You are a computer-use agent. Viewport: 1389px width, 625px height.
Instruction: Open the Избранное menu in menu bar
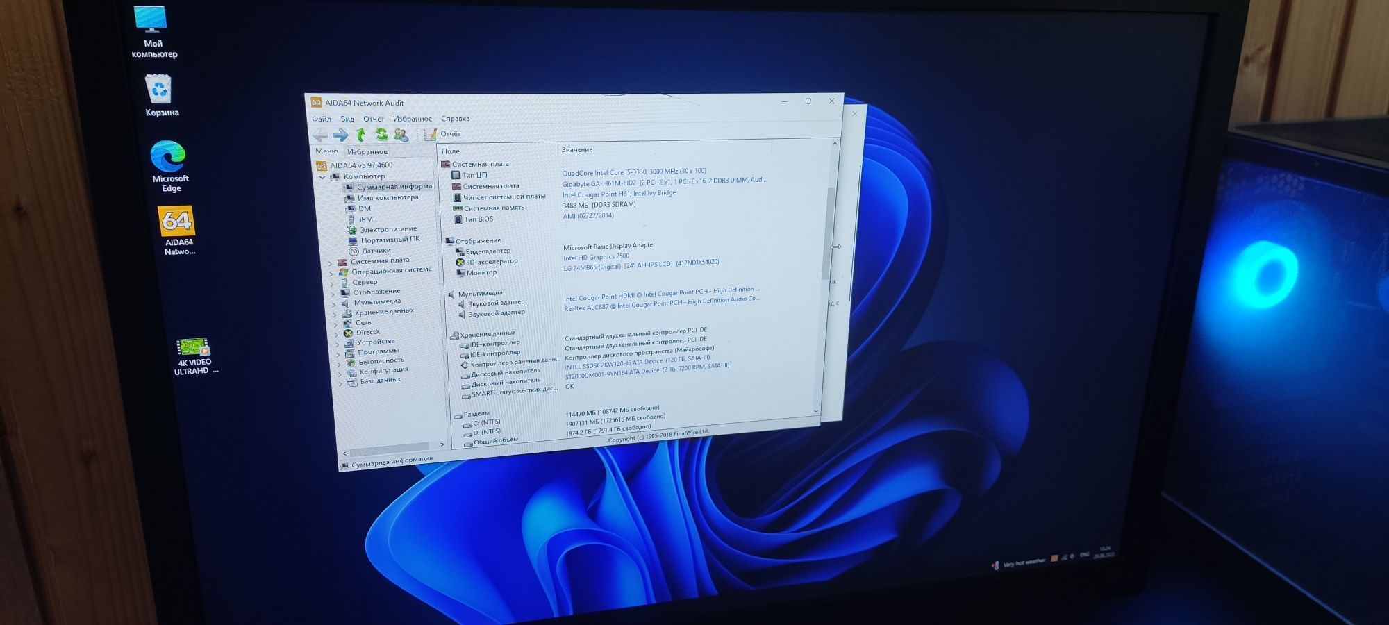click(x=413, y=119)
